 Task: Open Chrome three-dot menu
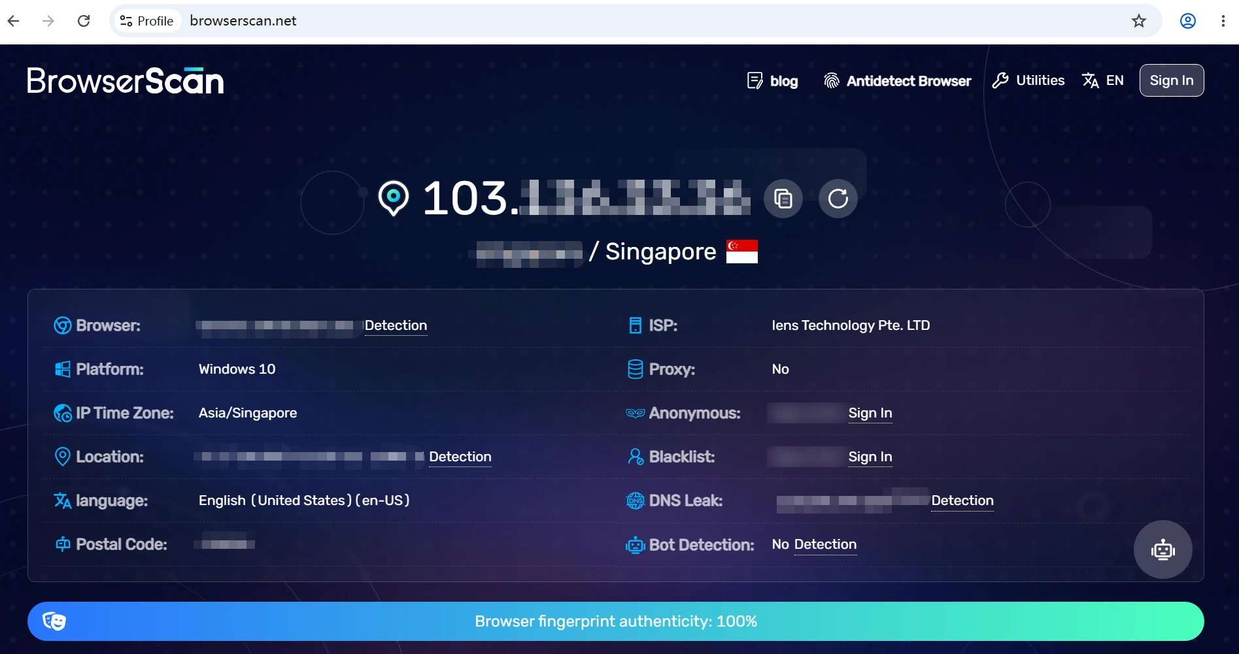coord(1223,21)
